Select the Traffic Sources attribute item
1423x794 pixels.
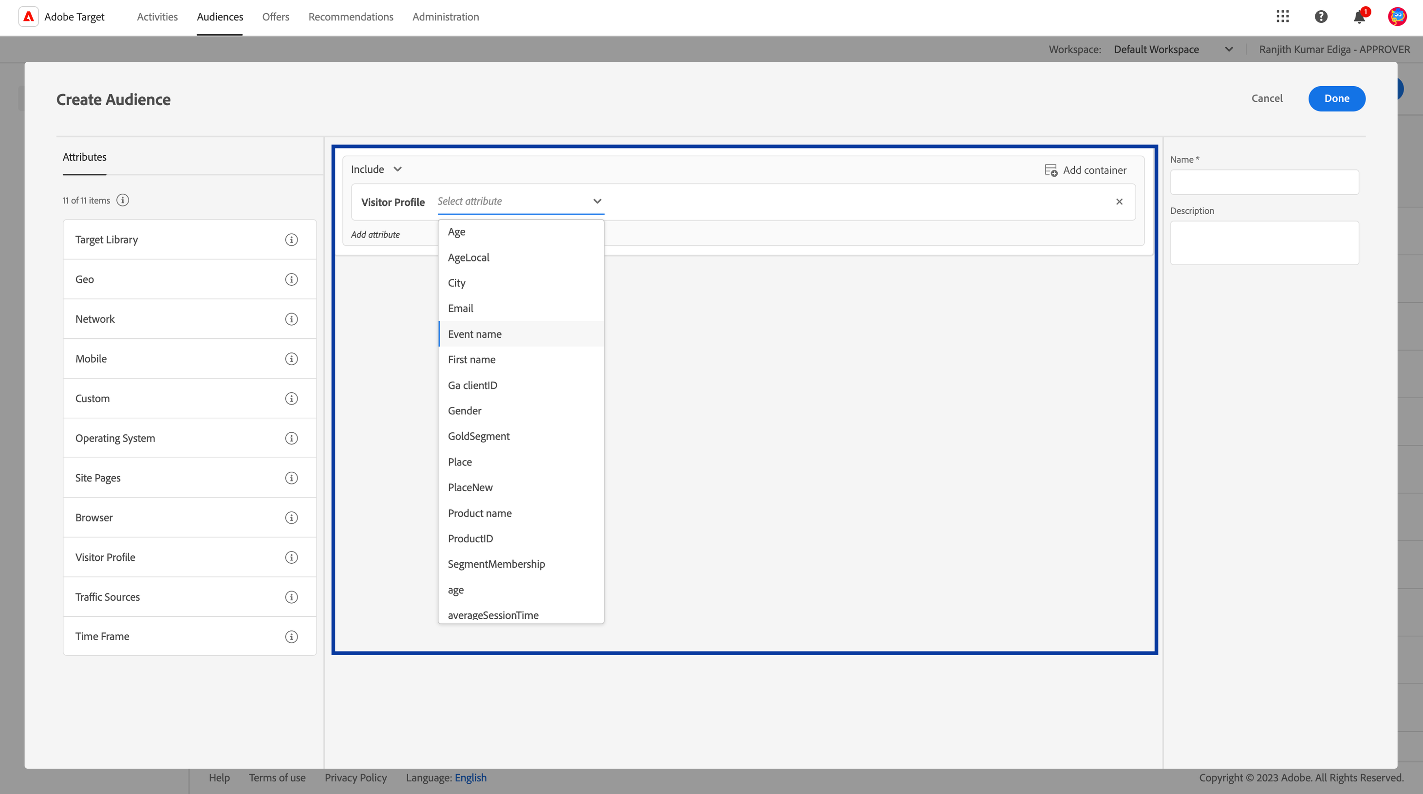pos(108,597)
